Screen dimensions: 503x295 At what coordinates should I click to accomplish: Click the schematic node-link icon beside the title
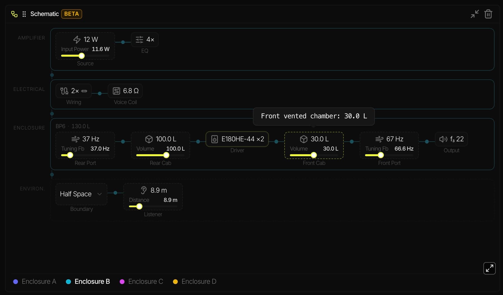(14, 14)
